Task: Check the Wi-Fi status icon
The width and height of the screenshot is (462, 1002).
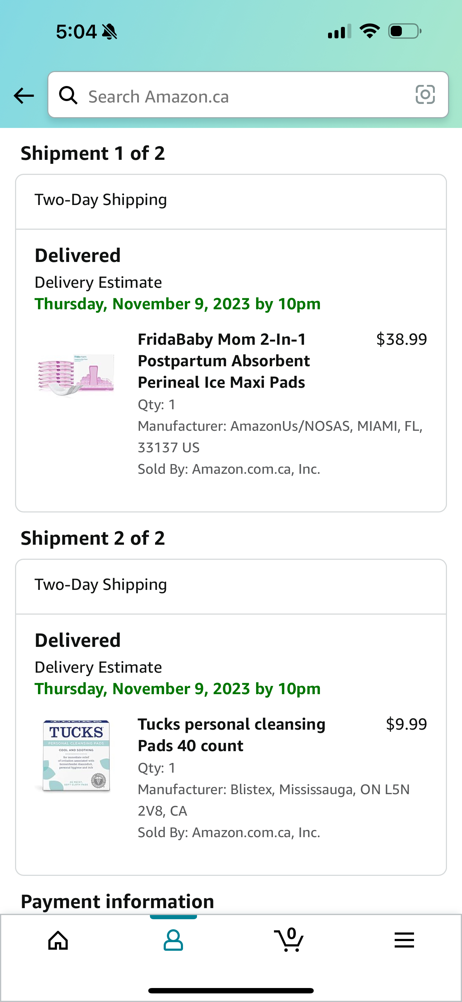Action: click(370, 31)
